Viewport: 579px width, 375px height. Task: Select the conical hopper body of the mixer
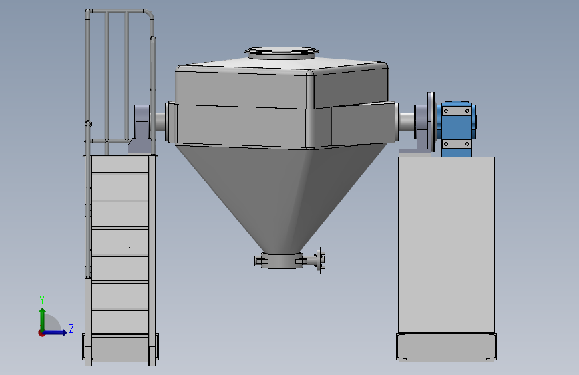(280, 200)
